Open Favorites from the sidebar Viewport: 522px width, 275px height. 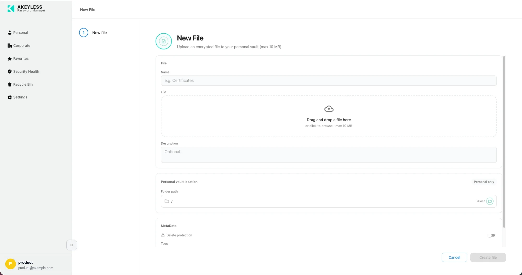coord(21,59)
